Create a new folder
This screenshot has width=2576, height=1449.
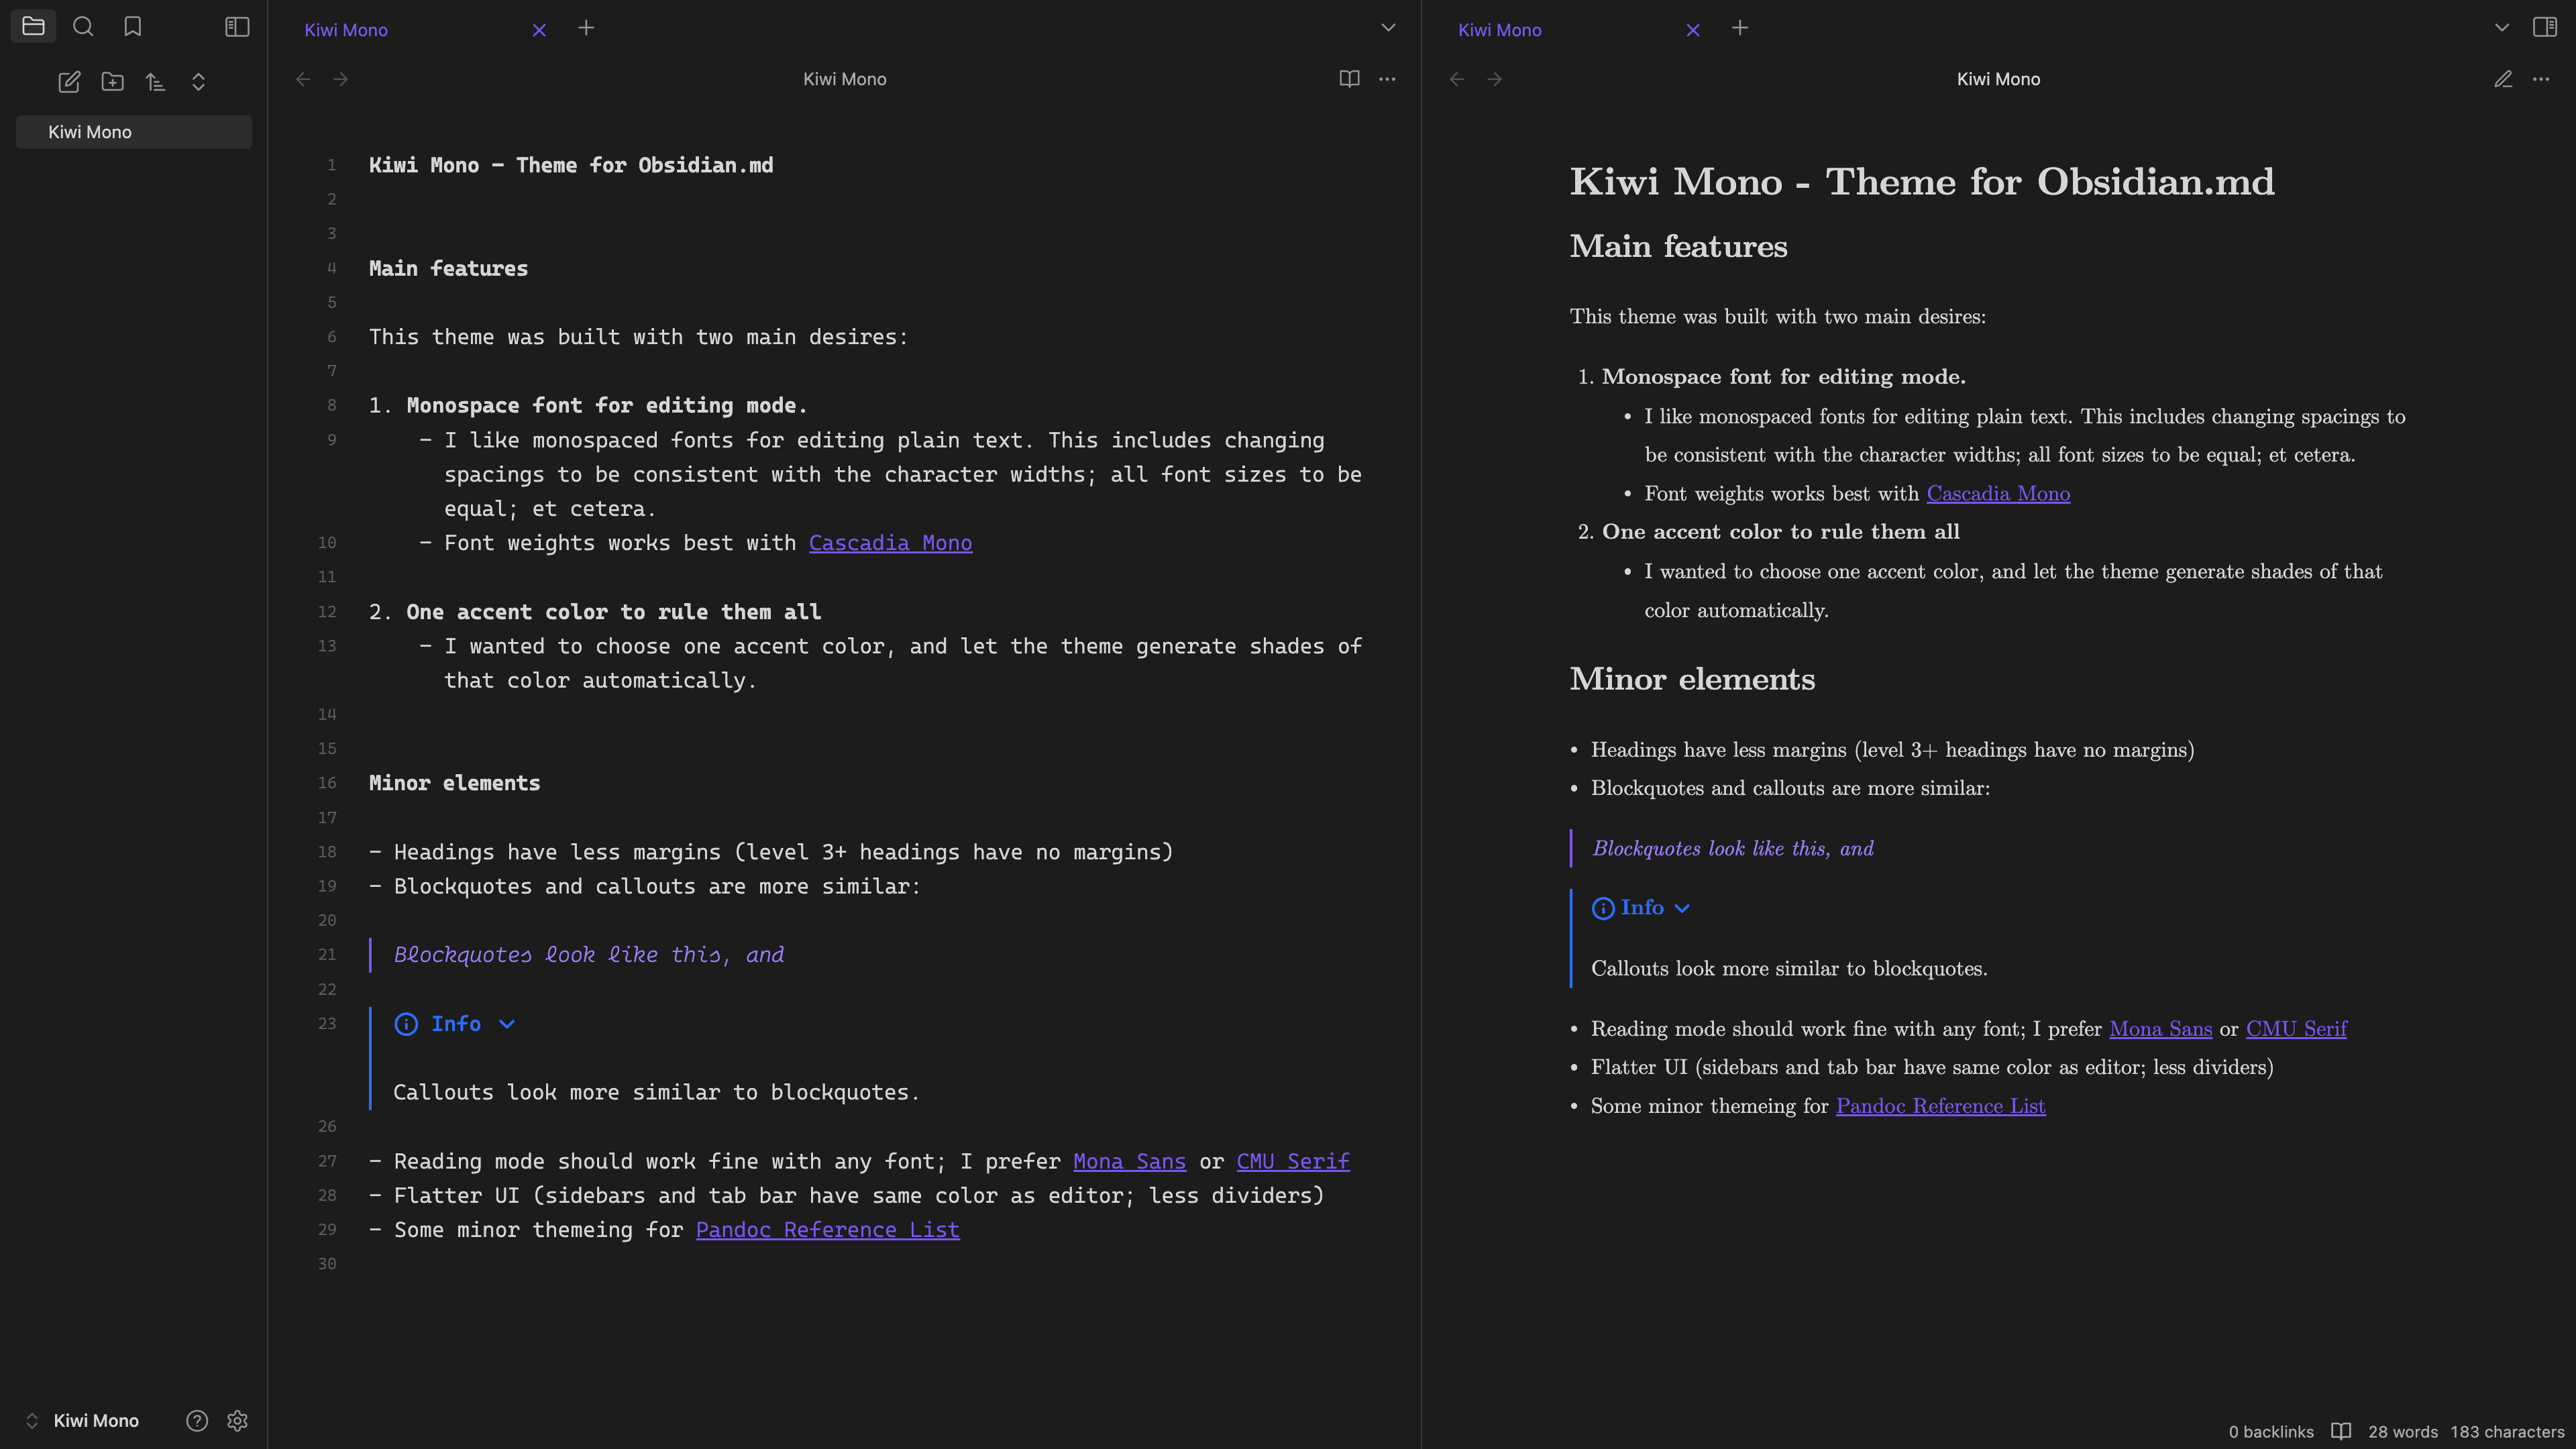pyautogui.click(x=113, y=82)
